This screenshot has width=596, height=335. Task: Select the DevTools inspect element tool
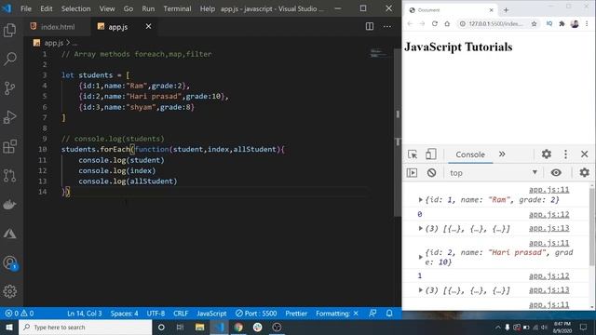[x=413, y=154]
